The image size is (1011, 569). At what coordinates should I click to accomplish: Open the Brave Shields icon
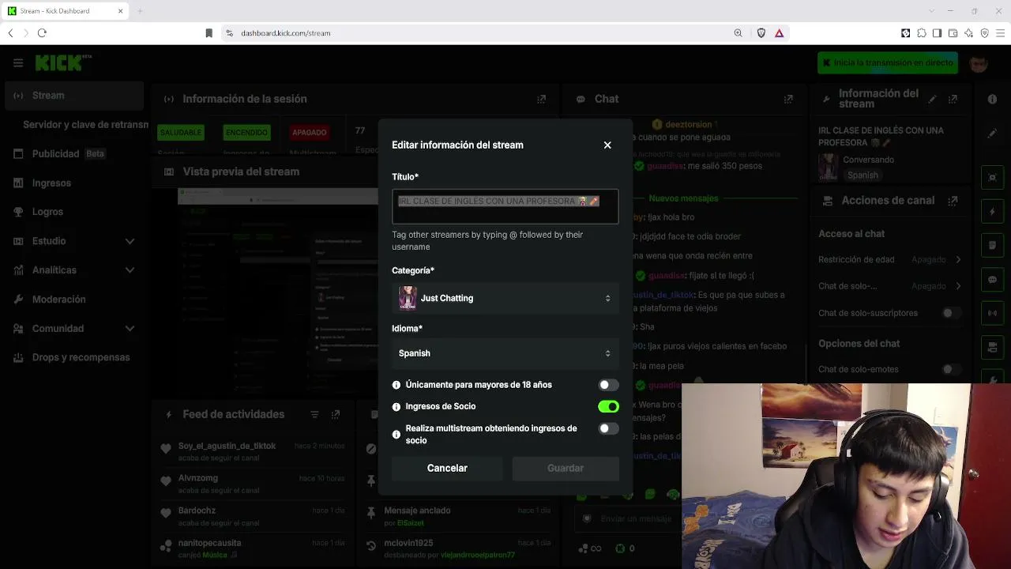[x=761, y=33]
